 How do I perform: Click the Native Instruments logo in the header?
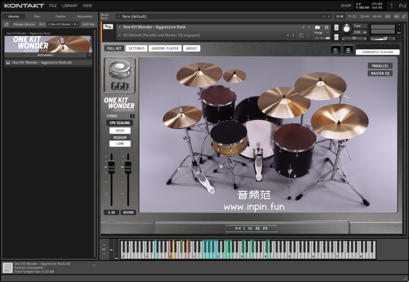tap(402, 6)
